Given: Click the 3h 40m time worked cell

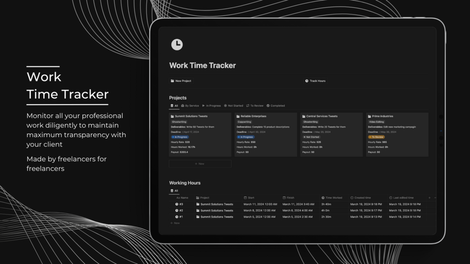Looking at the screenshot, I should coord(326,204).
